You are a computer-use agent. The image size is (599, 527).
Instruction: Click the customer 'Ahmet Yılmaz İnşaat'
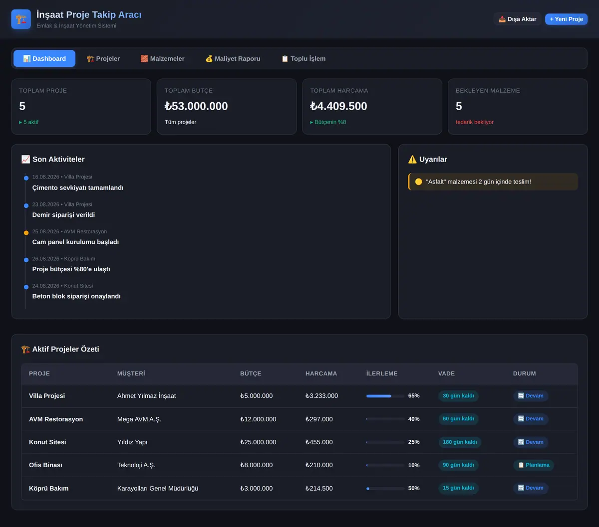(x=147, y=396)
